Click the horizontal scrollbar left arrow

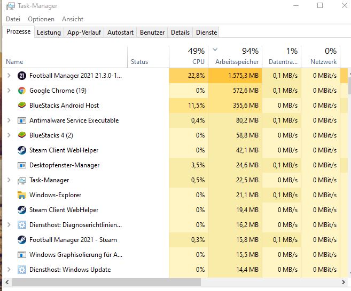7,282
